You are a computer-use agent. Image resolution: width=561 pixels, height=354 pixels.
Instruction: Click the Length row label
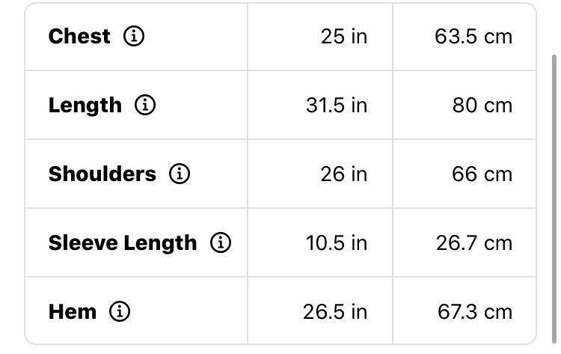click(x=85, y=106)
